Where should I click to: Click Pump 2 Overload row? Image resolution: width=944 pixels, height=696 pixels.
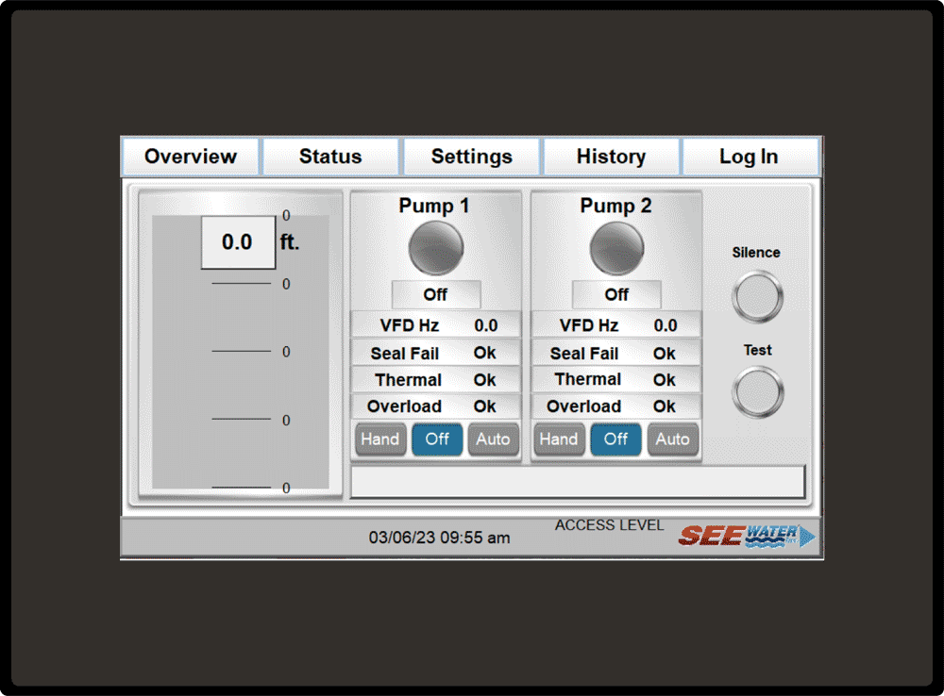615,406
